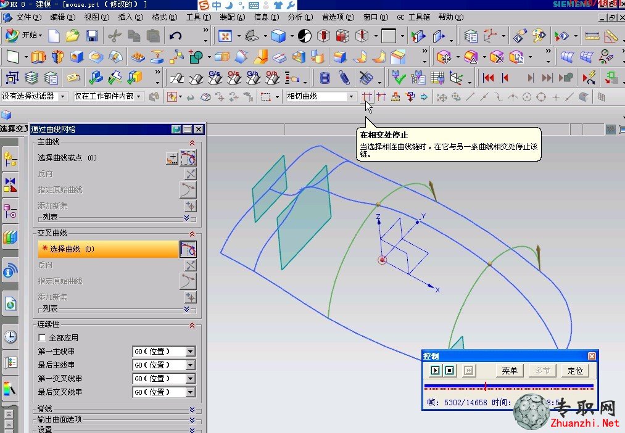The height and width of the screenshot is (433, 625).
Task: Open the 编辑(E) menu
Action: pyautogui.click(x=63, y=17)
